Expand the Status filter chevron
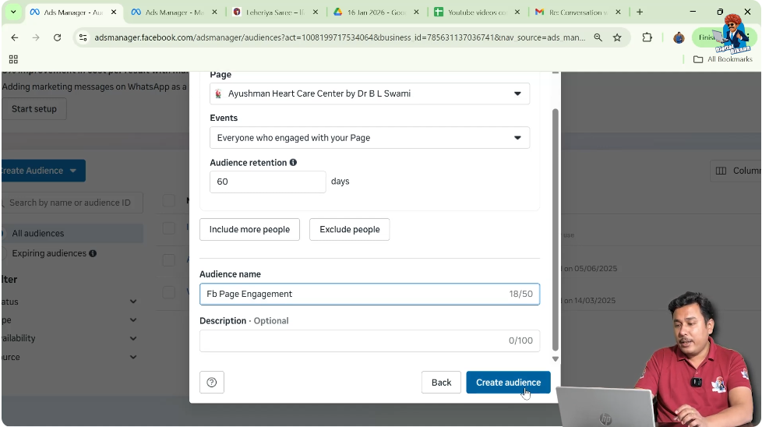The height and width of the screenshot is (427, 762). coord(133,302)
